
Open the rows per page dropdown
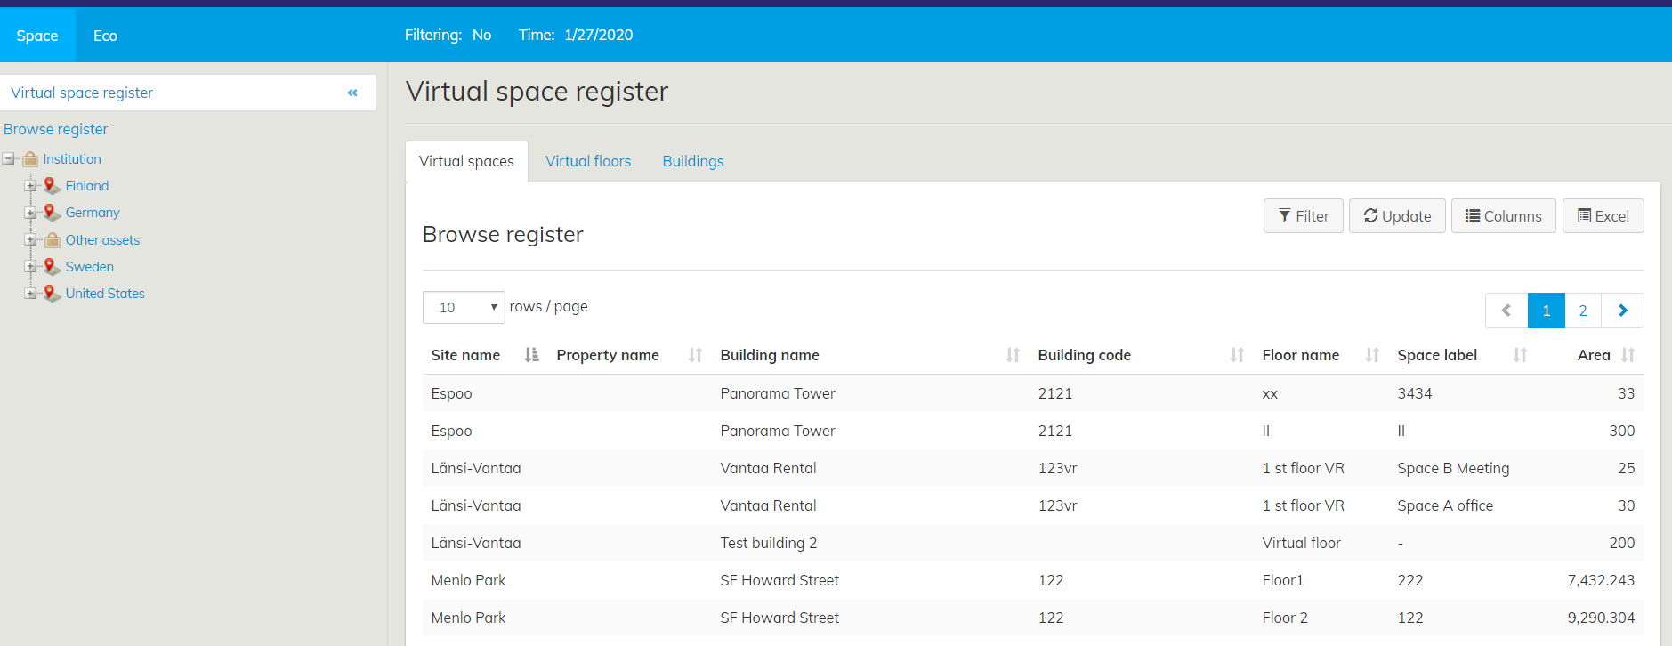pos(464,308)
